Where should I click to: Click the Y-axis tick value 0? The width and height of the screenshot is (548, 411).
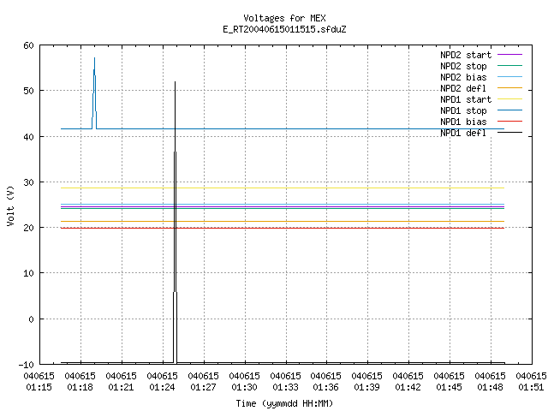[32, 319]
